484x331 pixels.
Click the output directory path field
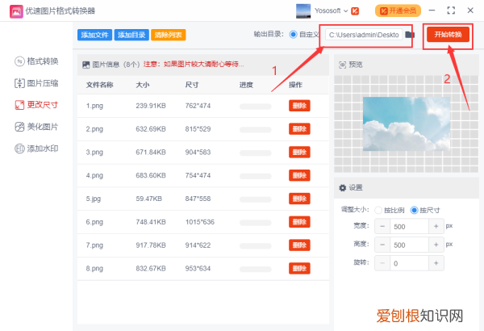point(364,35)
